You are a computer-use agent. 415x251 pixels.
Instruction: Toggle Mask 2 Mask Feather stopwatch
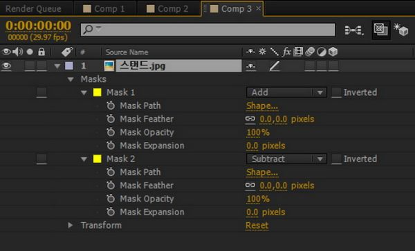111,185
